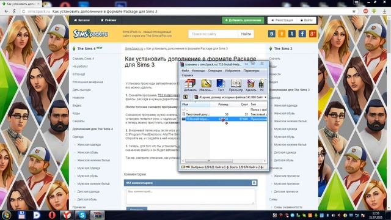Image resolution: width=391 pixels, height=220 pixels.
Task: Open the Skype taskbar icon
Action: point(82,215)
